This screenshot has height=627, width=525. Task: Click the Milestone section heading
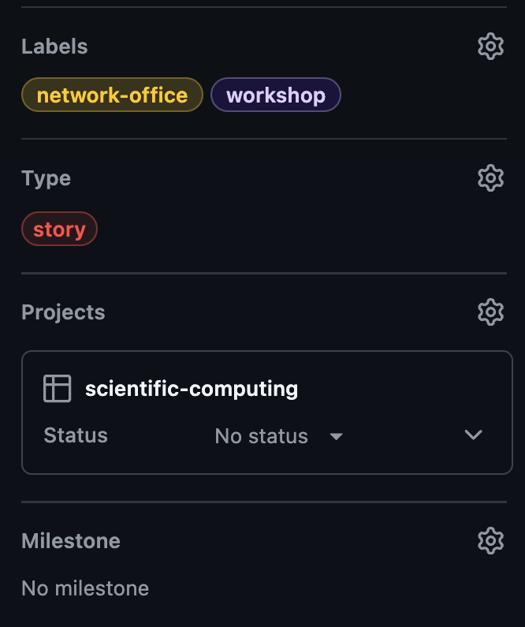tap(71, 541)
